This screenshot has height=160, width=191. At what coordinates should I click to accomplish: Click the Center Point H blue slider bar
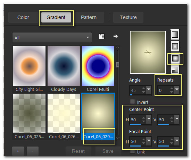coord(135,124)
